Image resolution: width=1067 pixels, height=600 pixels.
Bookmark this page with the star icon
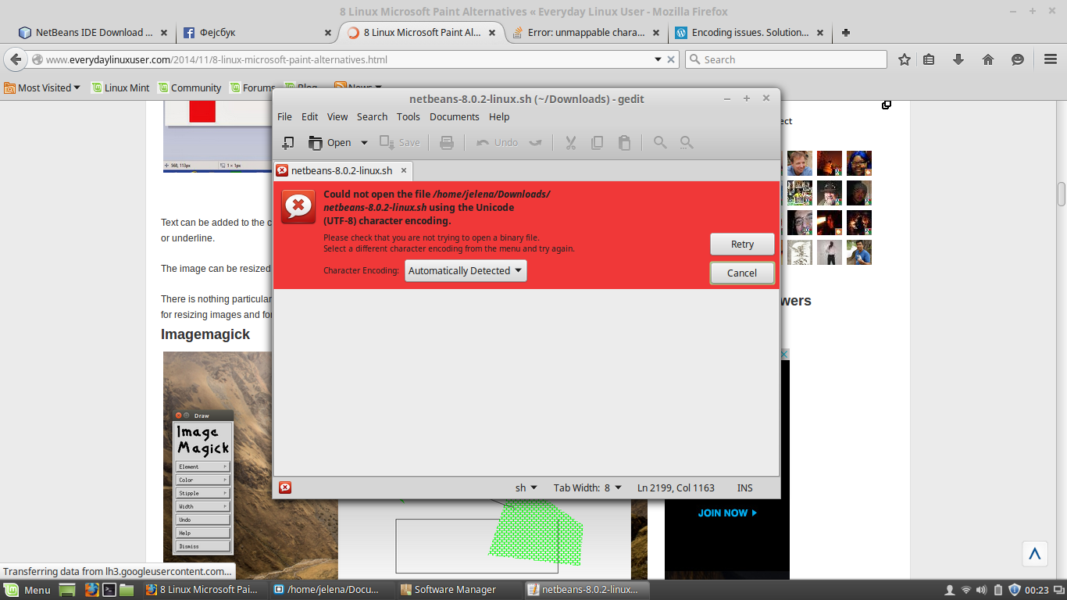pyautogui.click(x=905, y=59)
